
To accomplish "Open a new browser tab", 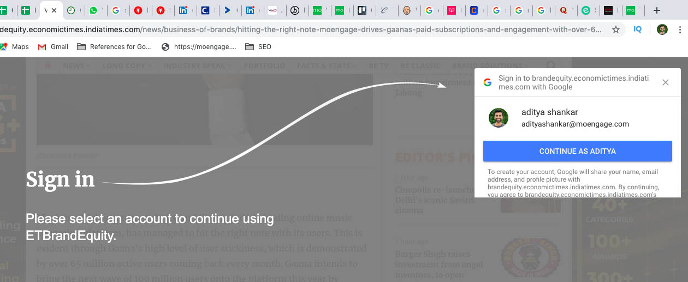I will pyautogui.click(x=657, y=10).
